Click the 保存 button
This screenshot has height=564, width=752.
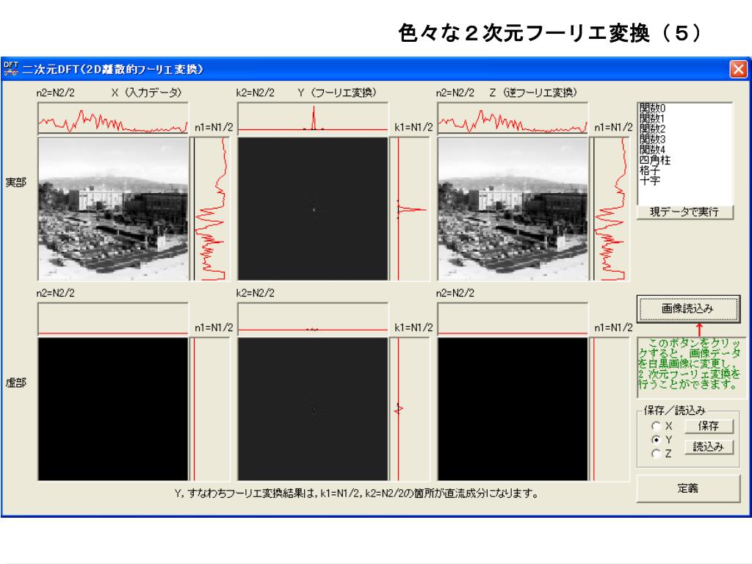coord(709,426)
